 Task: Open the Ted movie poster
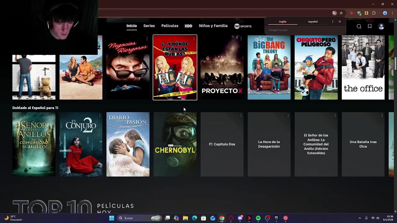[x=34, y=77]
